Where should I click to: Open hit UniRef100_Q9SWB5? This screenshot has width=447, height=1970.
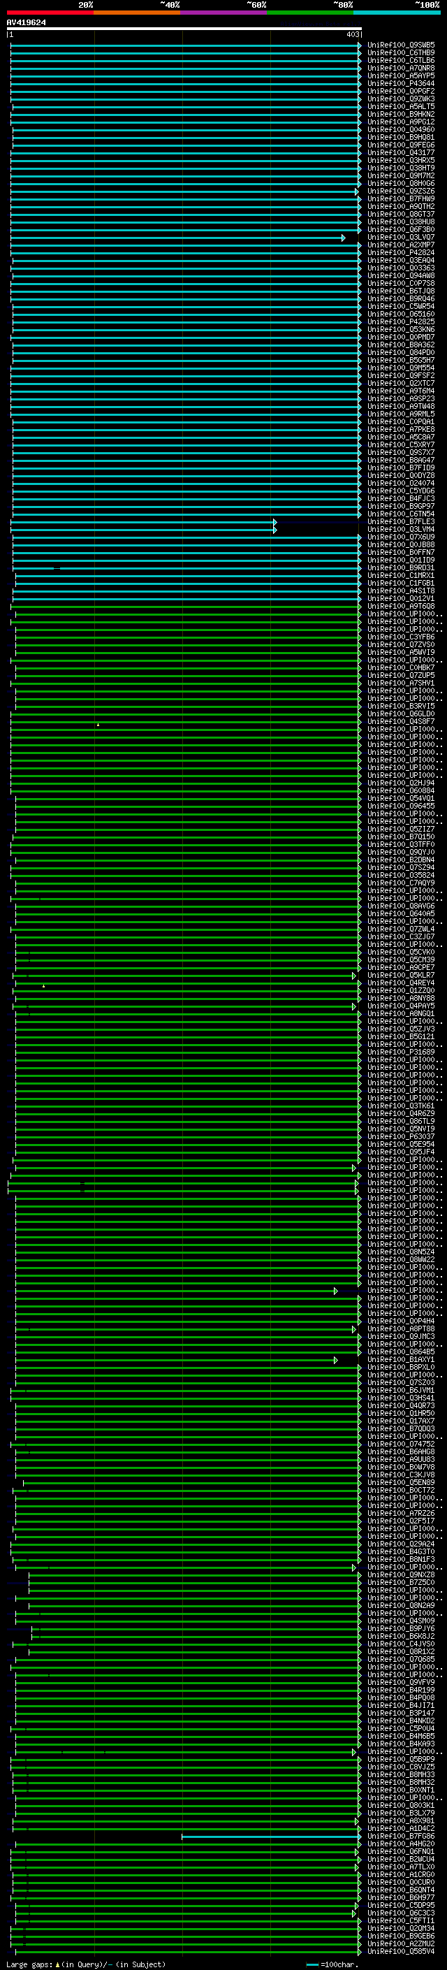pos(401,45)
